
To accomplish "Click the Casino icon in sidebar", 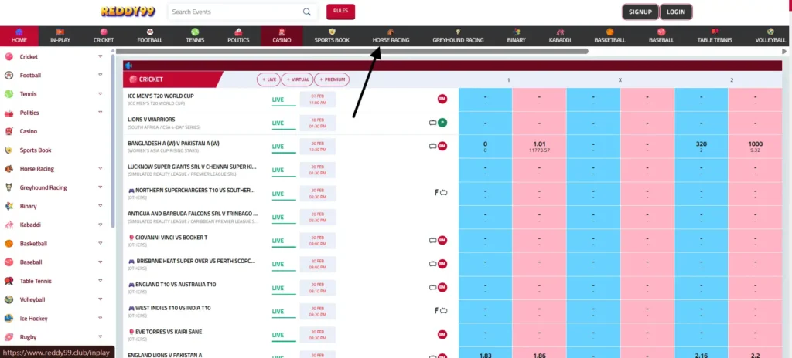I will pos(9,132).
